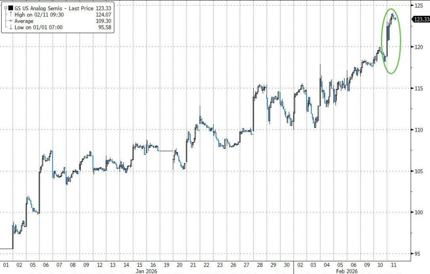Select the Low marker icon in legend
This screenshot has width=430, height=274.
[10, 27]
